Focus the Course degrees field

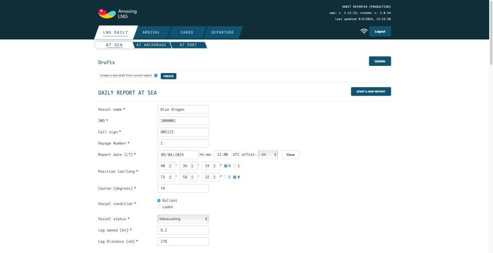pos(183,189)
